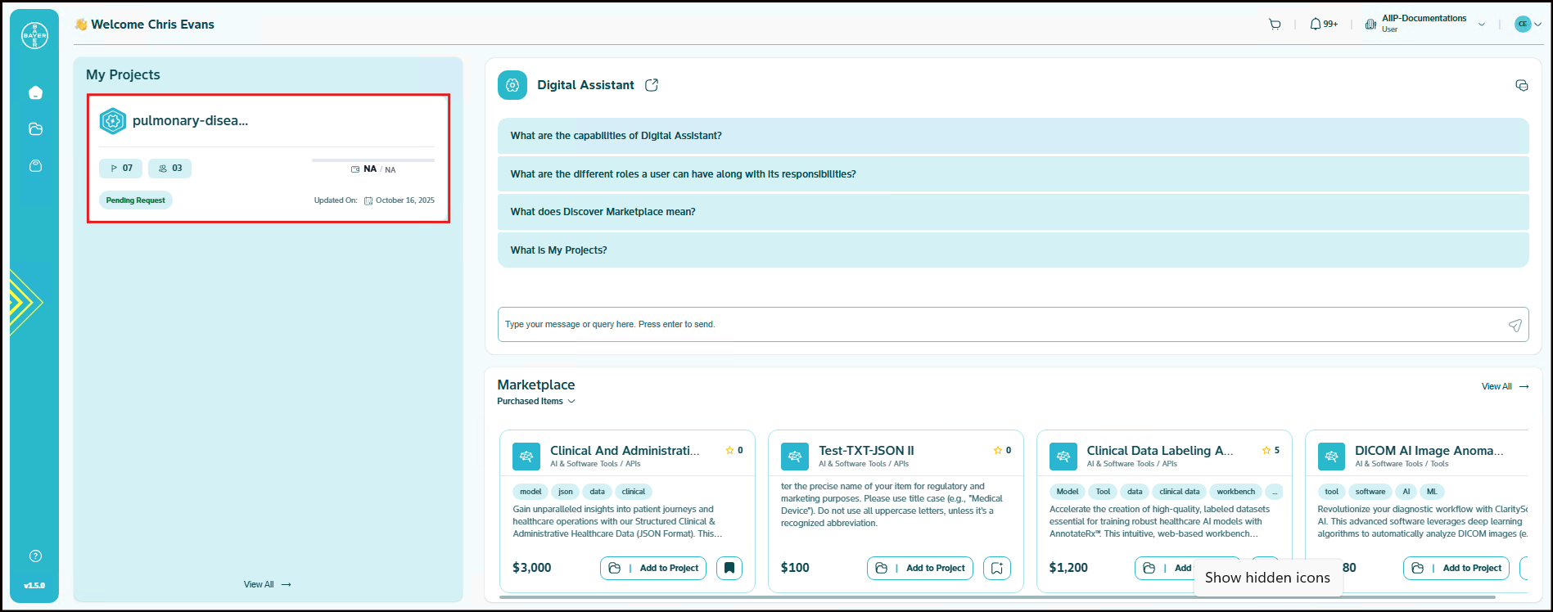
Task: Open the CE user profile dropdown
Action: 1528,25
